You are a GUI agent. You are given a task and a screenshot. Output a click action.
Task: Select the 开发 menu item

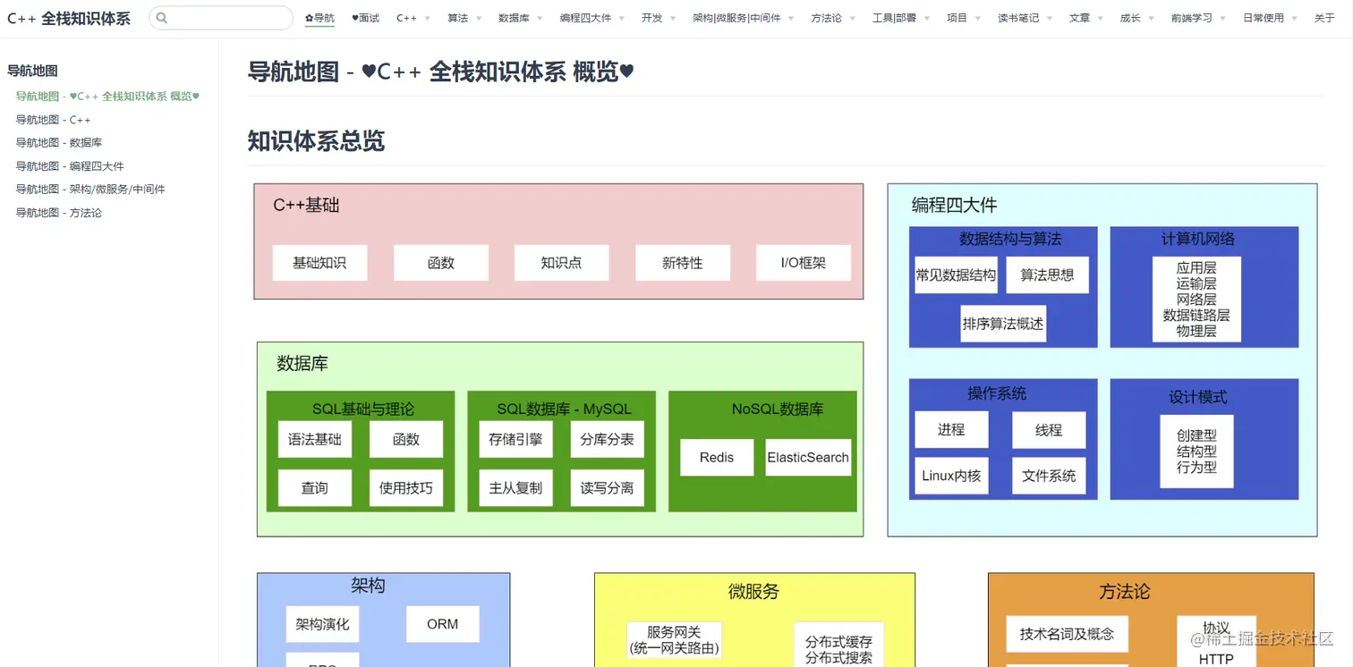652,17
